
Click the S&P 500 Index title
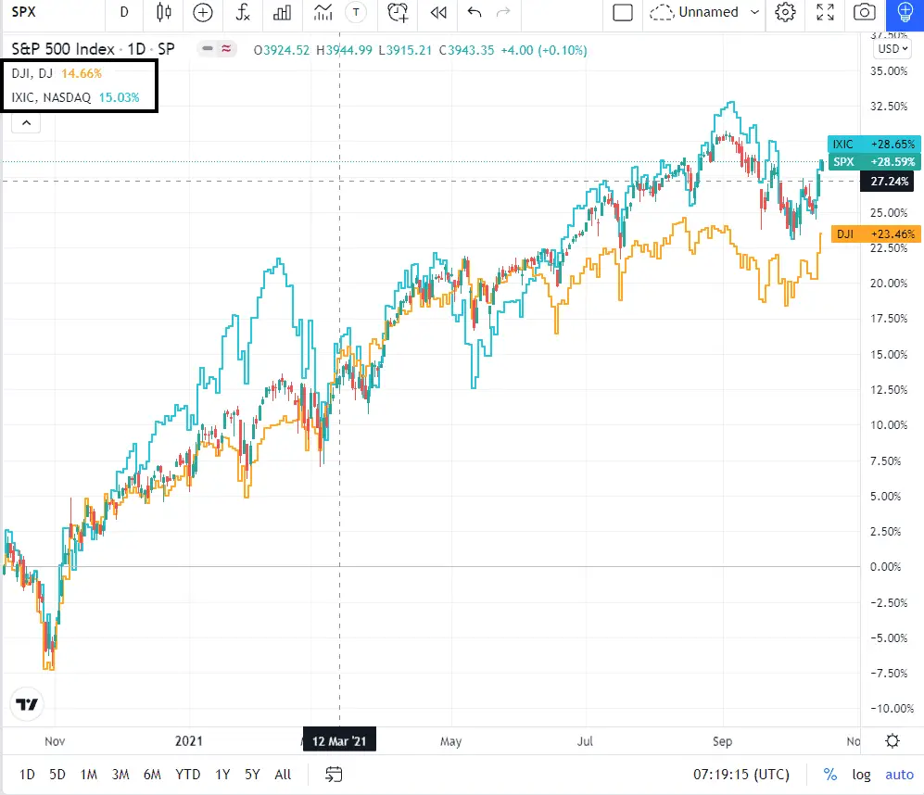click(63, 49)
